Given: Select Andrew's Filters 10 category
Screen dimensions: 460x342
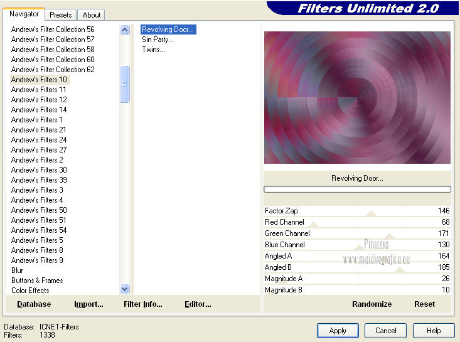Looking at the screenshot, I should [40, 80].
